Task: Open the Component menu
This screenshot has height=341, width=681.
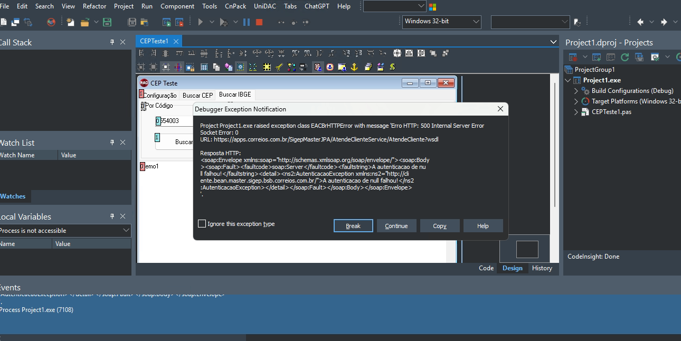Action: pyautogui.click(x=177, y=6)
